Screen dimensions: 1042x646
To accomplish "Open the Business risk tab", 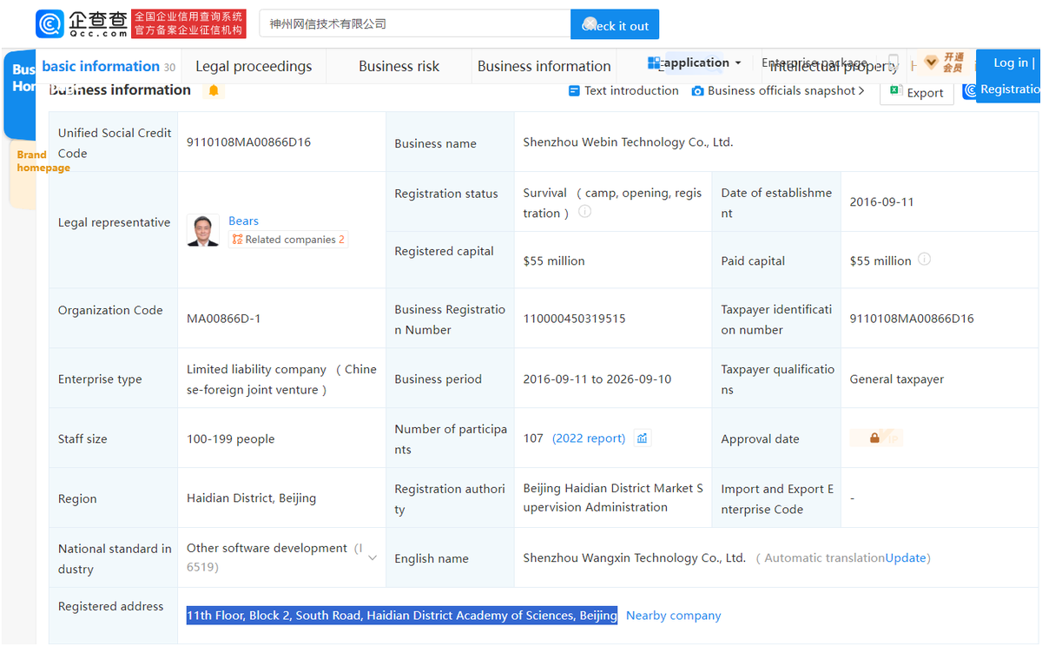I will [x=399, y=66].
